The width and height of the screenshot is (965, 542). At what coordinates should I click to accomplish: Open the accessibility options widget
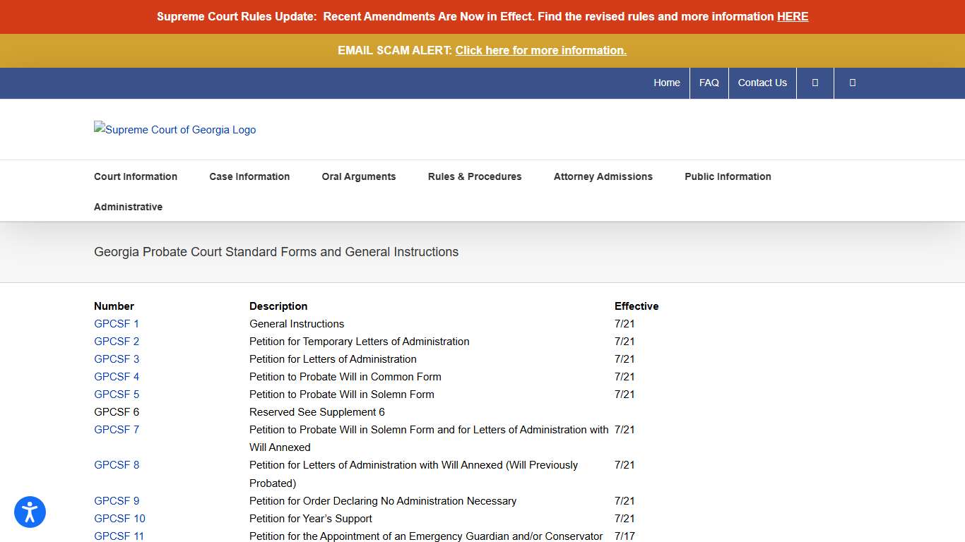[x=30, y=512]
